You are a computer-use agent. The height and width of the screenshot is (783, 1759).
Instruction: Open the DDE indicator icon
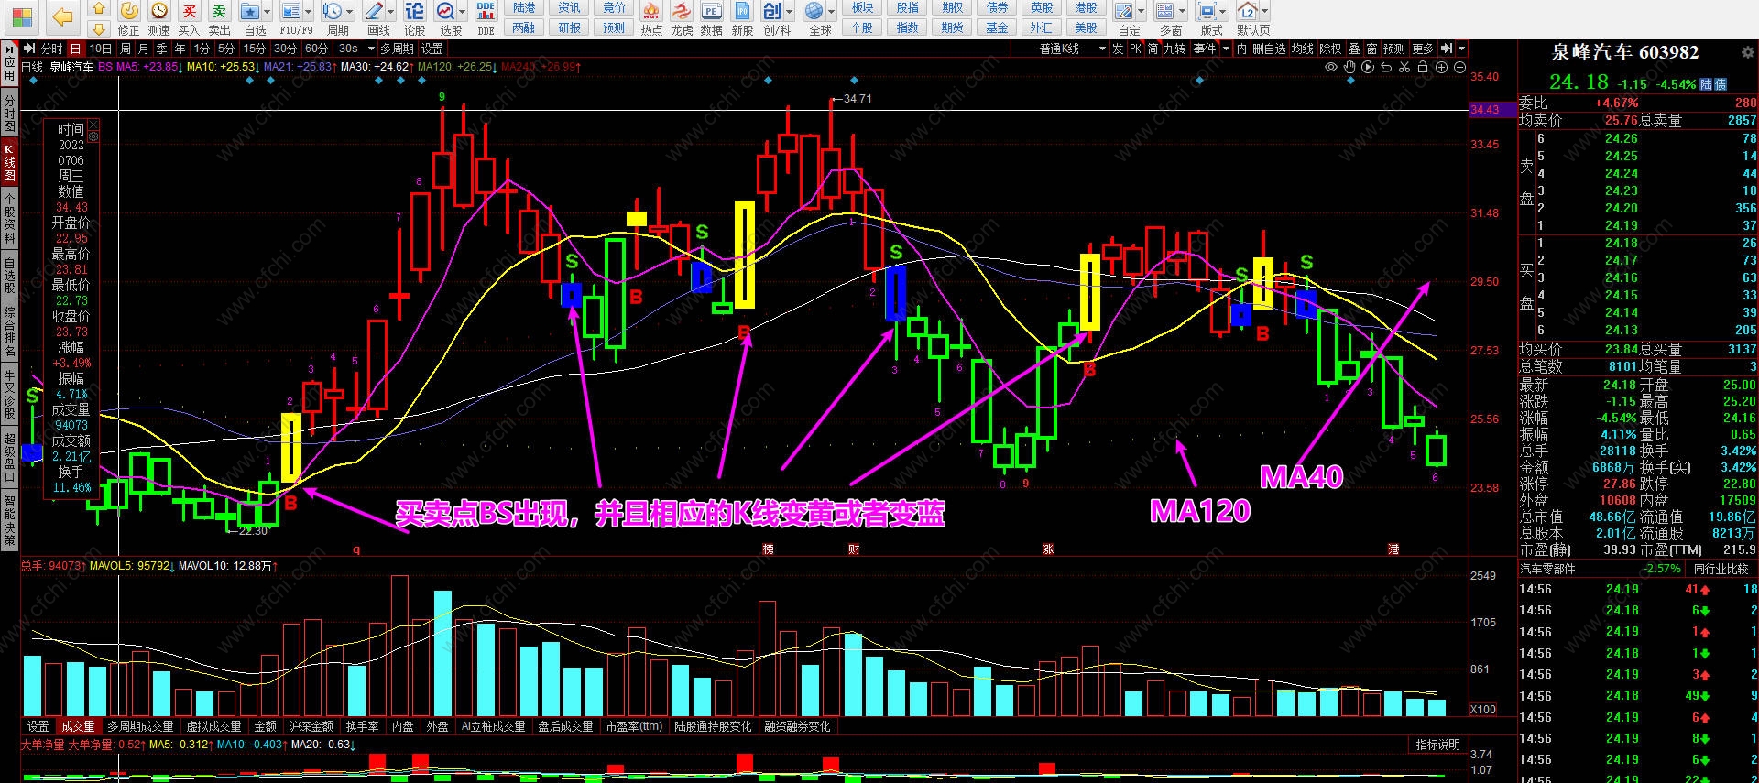tap(486, 11)
